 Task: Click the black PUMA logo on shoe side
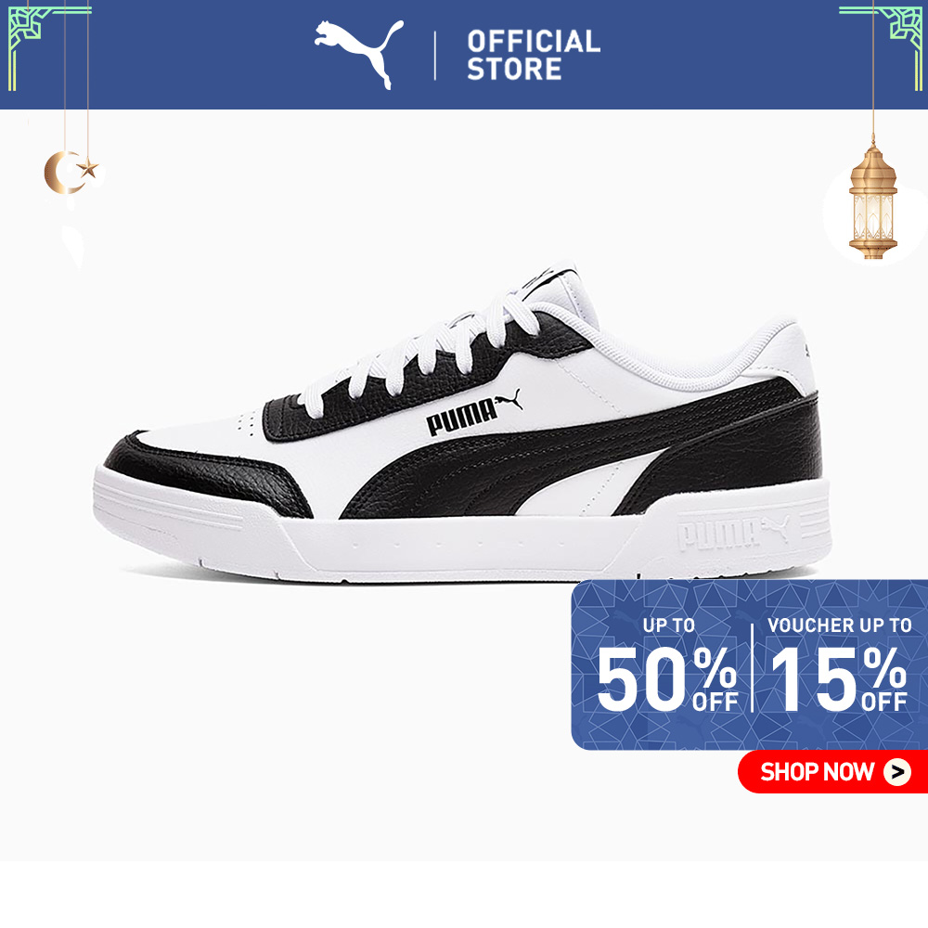[474, 413]
